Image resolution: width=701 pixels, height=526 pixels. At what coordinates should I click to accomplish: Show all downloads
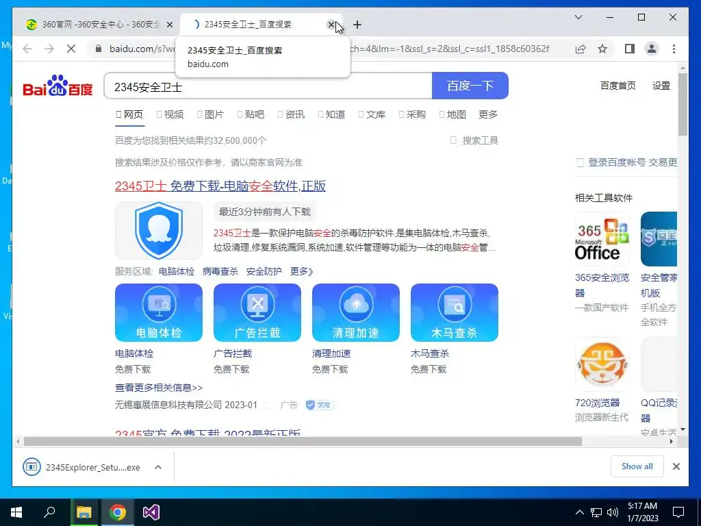[x=637, y=466]
